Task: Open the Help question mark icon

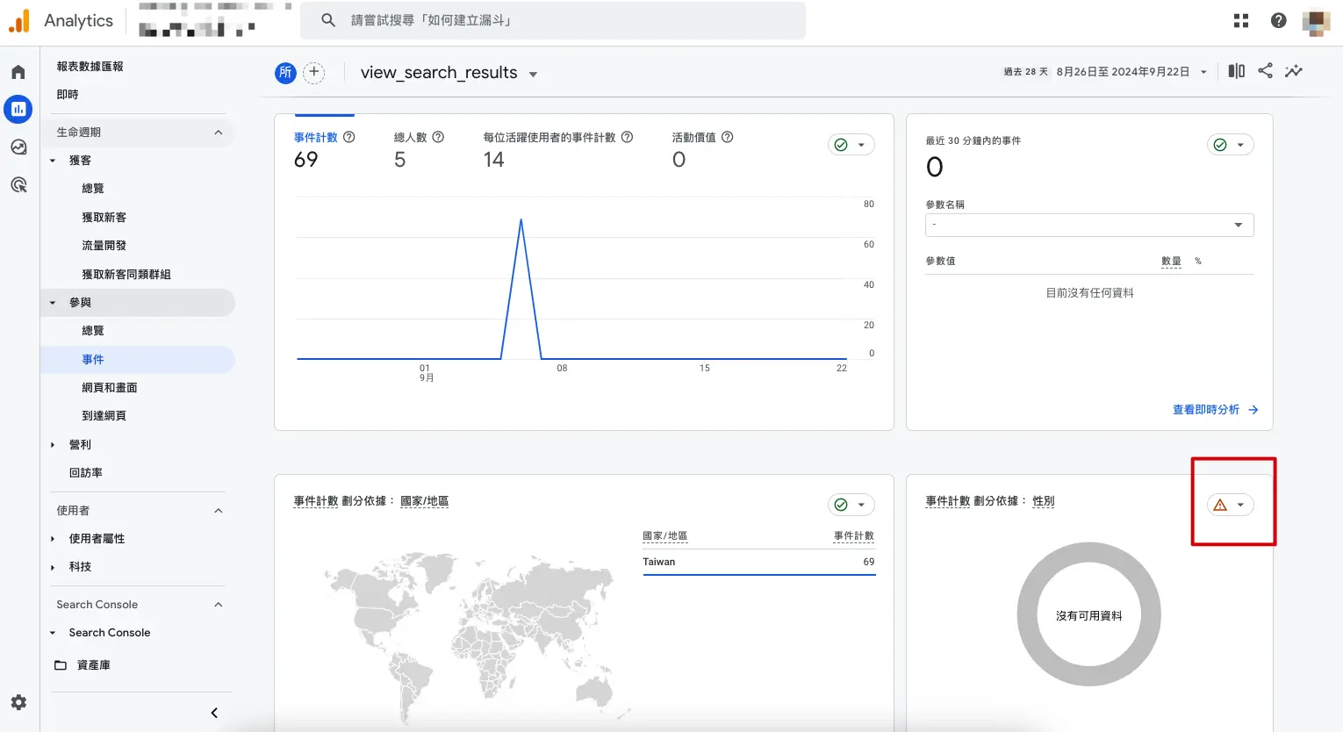Action: point(1279,20)
